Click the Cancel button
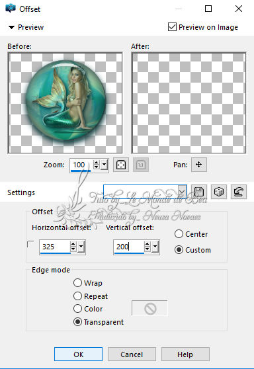 point(132,354)
